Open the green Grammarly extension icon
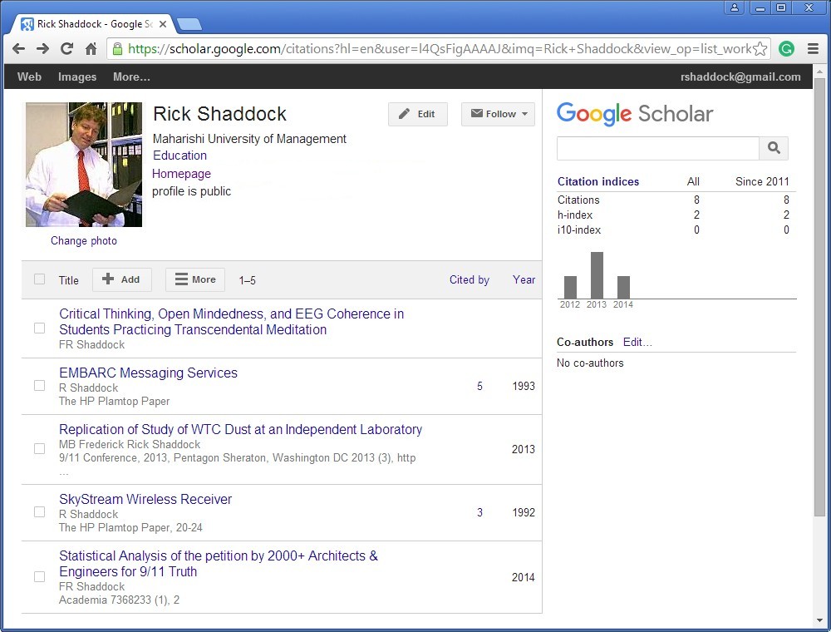This screenshot has height=632, width=831. point(786,49)
